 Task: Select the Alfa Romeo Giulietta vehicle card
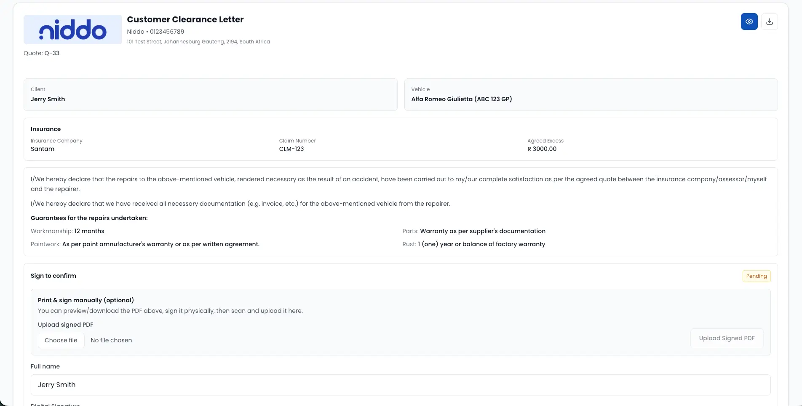[x=591, y=95]
